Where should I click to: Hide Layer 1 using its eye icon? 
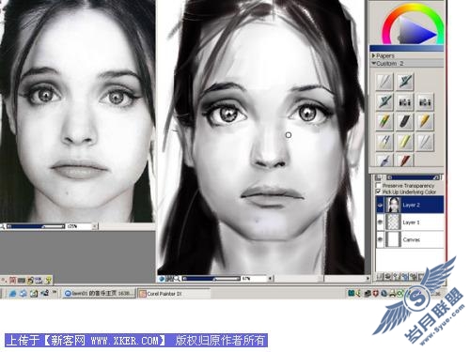[380, 222]
